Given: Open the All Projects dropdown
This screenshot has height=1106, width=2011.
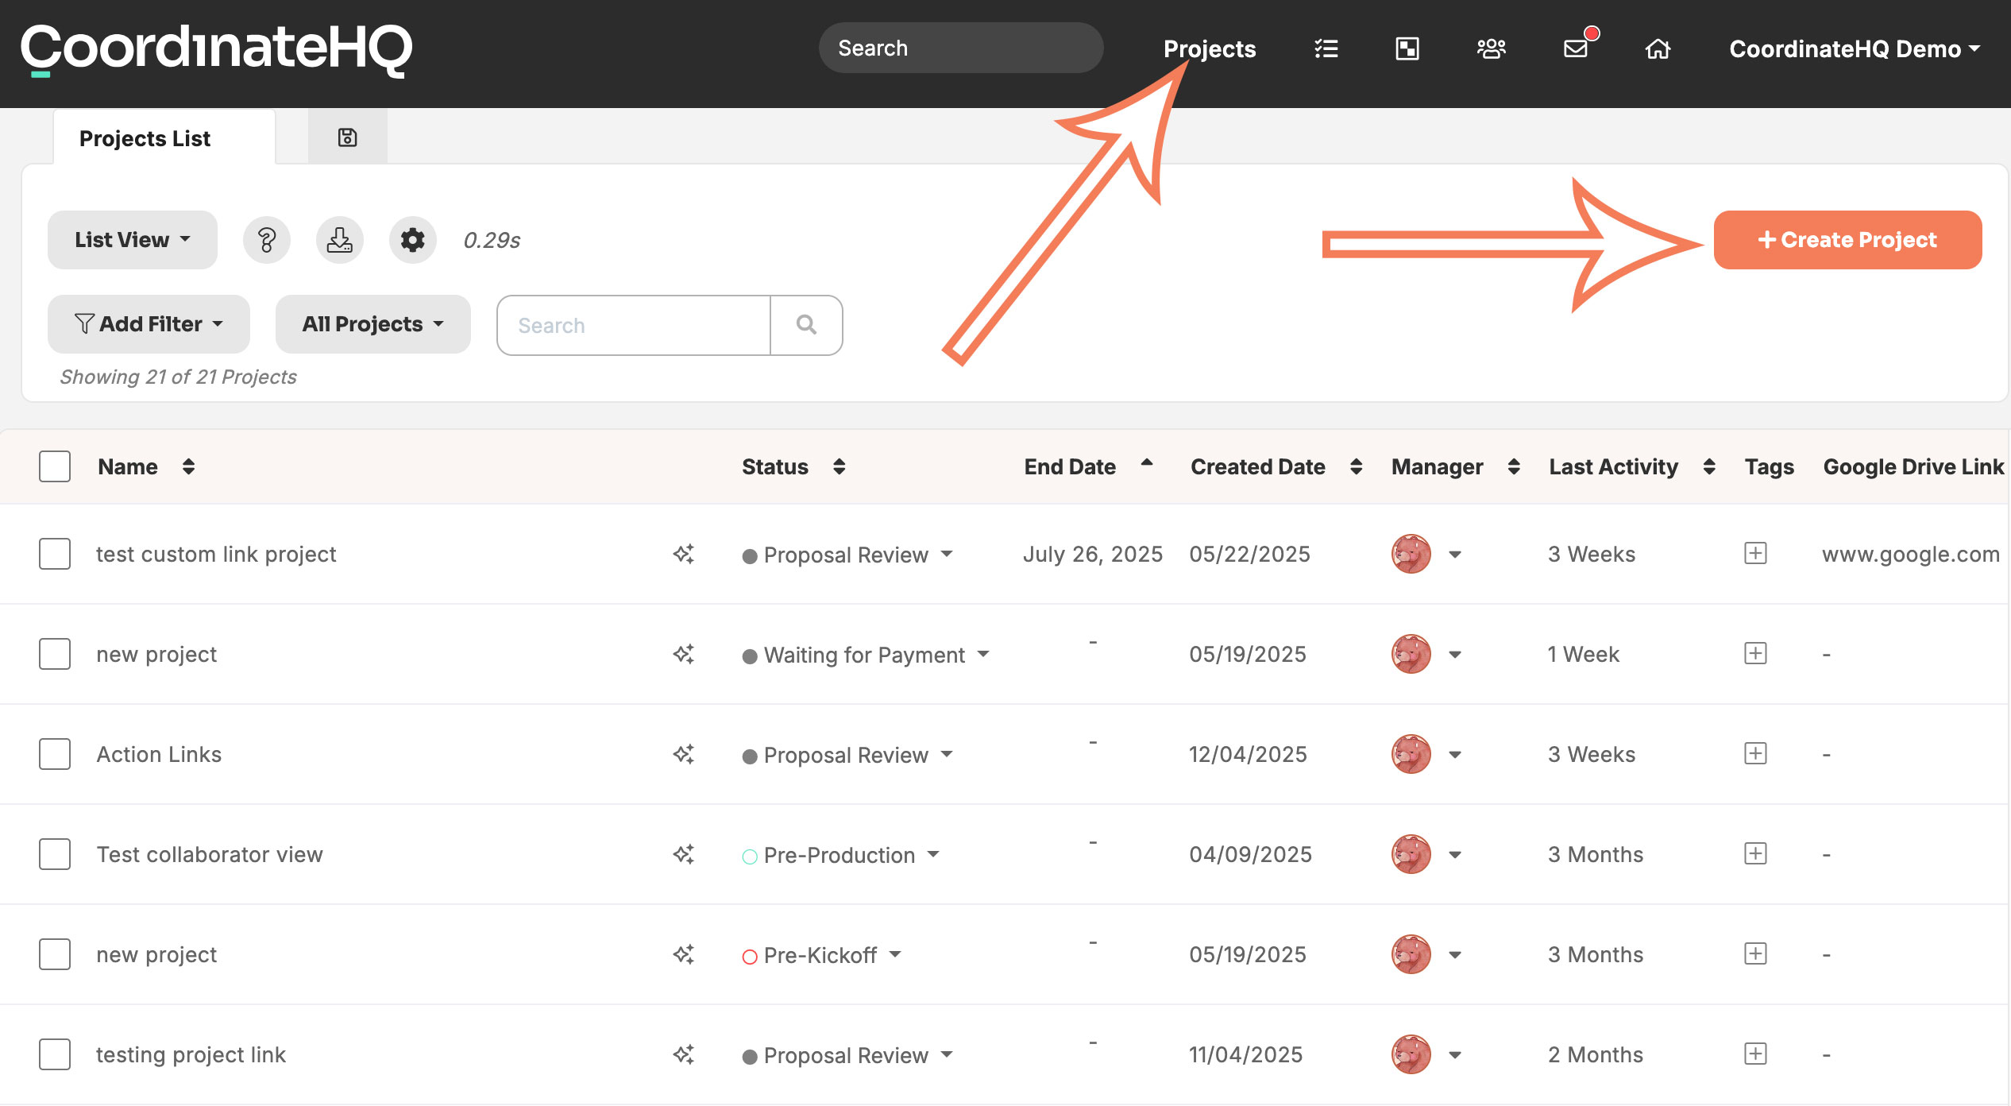Looking at the screenshot, I should [x=373, y=324].
